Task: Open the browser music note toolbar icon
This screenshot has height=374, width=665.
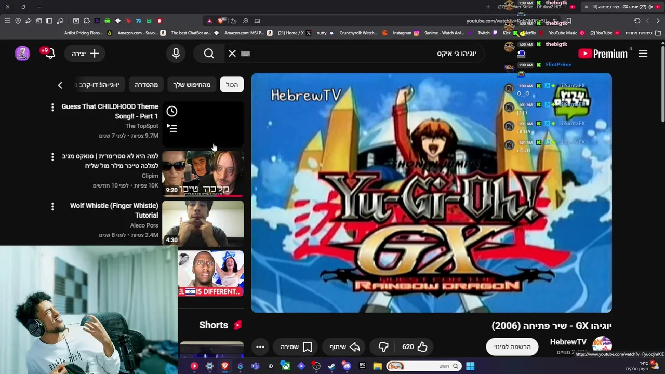Action: coord(60,21)
